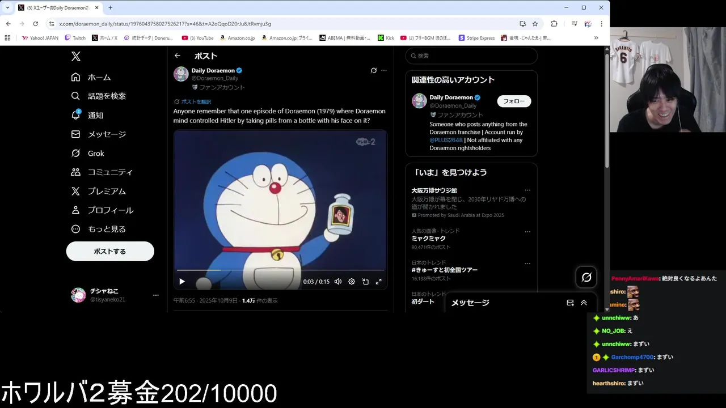Open more options for 大阪万博サウジ館
Screen dimensions: 726x408
coord(527,190)
